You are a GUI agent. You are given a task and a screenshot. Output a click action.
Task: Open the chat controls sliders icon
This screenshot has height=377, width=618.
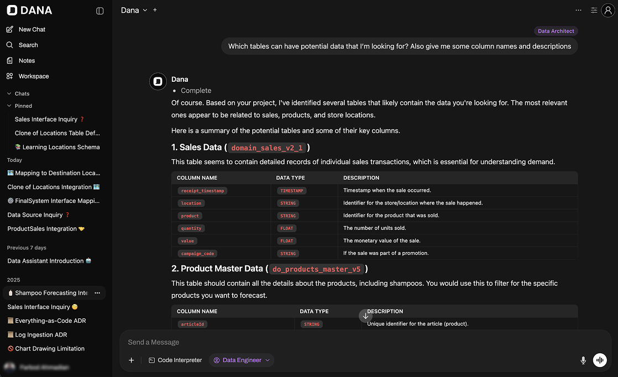click(594, 11)
